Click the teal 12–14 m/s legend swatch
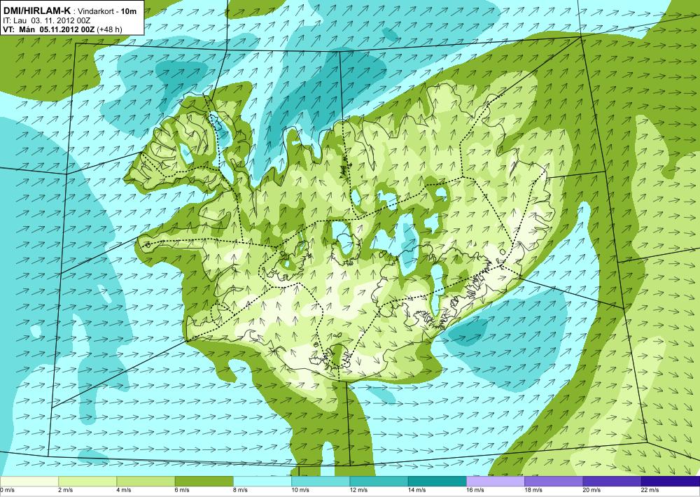This screenshot has height=497, width=700. tap(379, 482)
